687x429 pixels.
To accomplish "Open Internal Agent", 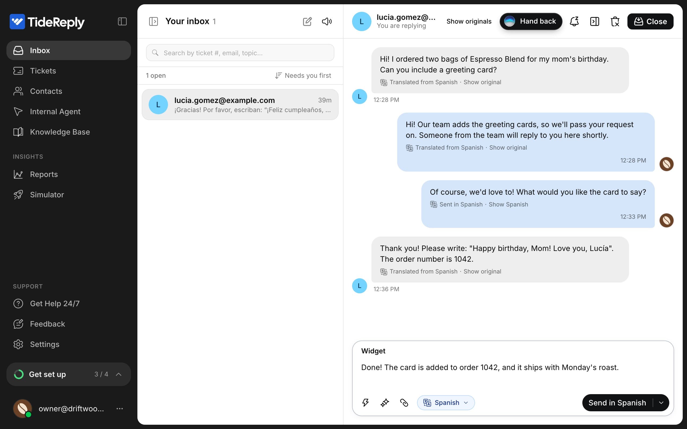I will [68, 112].
